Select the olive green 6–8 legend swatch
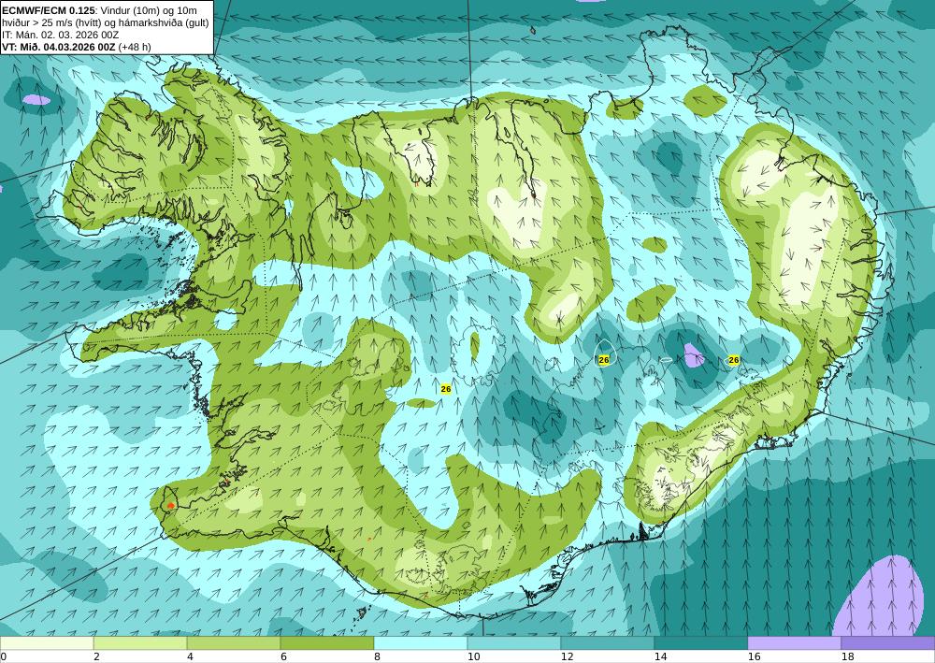 (x=327, y=643)
